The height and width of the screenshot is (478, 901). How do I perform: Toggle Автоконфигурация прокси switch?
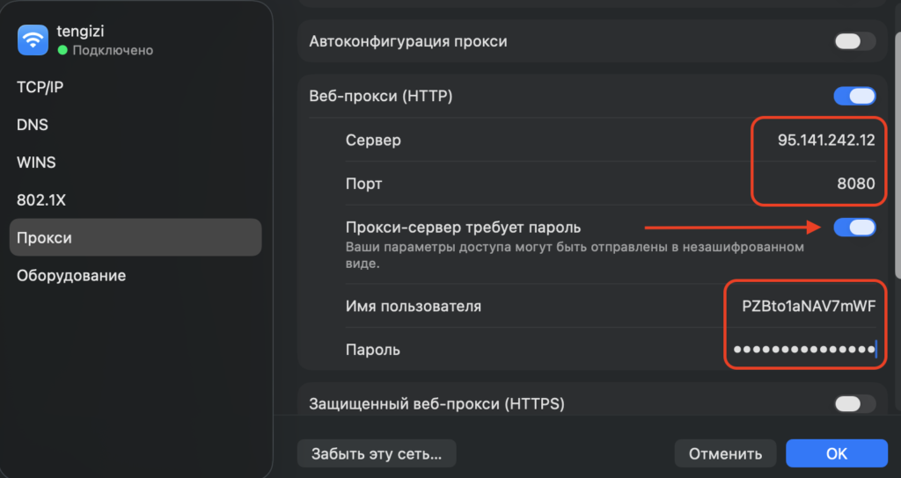click(x=854, y=41)
